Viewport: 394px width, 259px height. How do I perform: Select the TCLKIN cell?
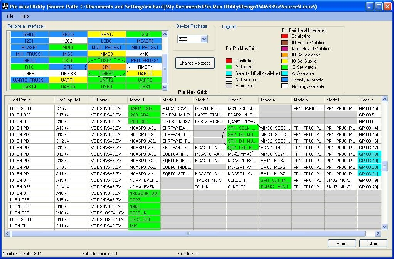point(210,187)
